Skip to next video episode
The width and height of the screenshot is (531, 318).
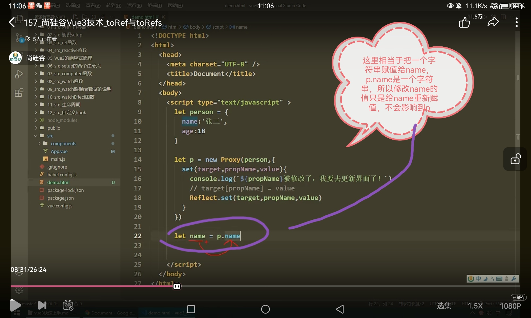(x=42, y=305)
